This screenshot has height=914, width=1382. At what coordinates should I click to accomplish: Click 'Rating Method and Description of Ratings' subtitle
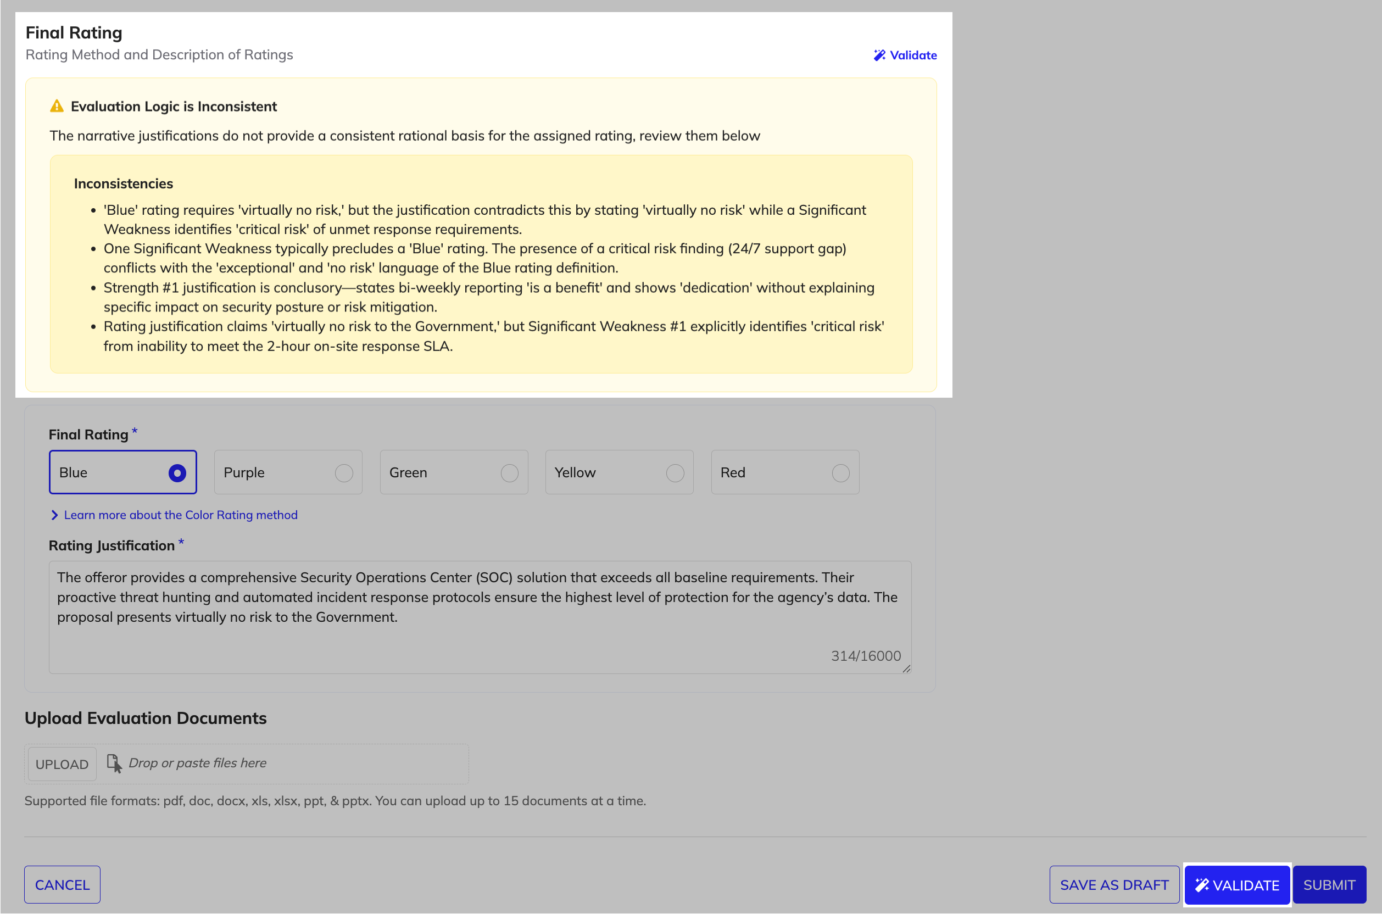point(159,55)
